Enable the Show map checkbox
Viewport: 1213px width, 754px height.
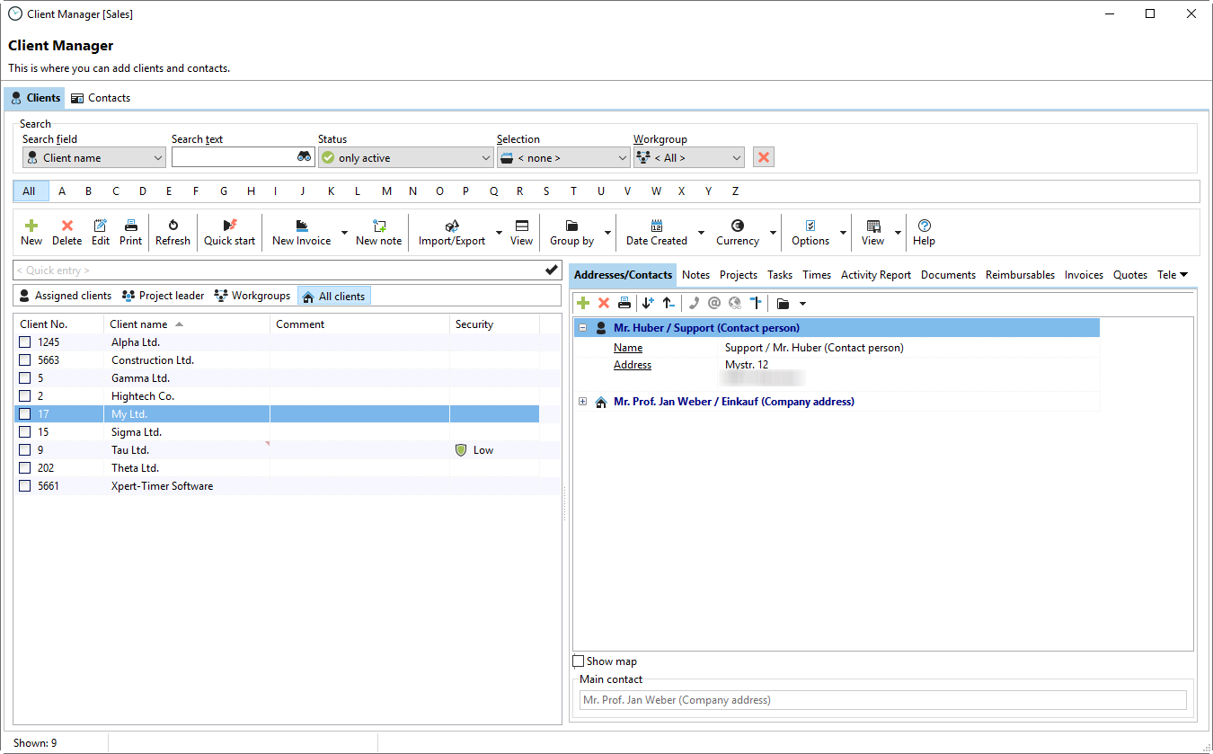(579, 661)
